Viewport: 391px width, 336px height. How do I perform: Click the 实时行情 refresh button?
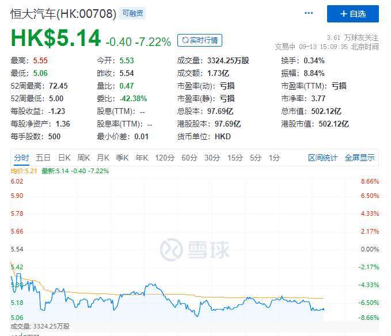tap(199, 40)
